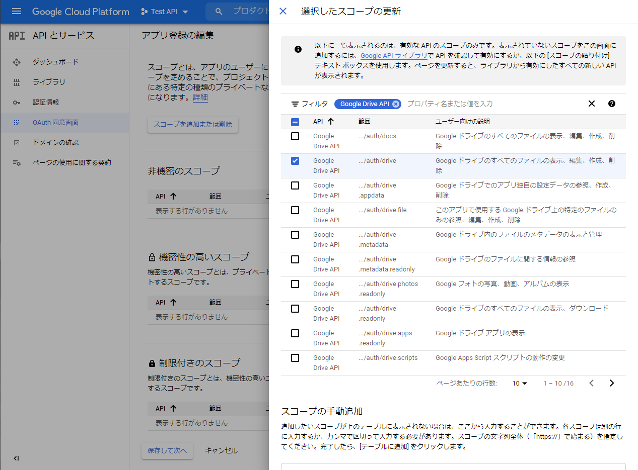Viewport: 638px width, 470px height.
Task: Open the Google API ライブラリ link
Action: (394, 55)
